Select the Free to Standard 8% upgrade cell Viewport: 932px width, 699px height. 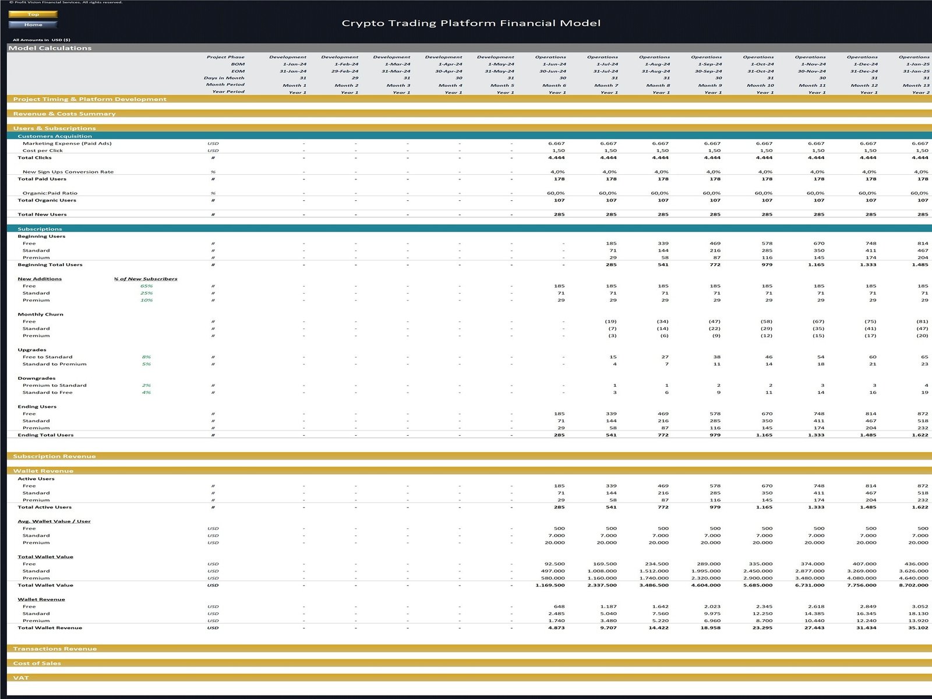pyautogui.click(x=146, y=357)
